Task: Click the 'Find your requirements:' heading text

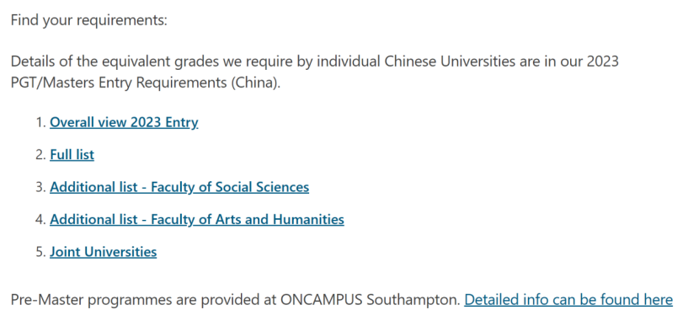Action: (88, 20)
